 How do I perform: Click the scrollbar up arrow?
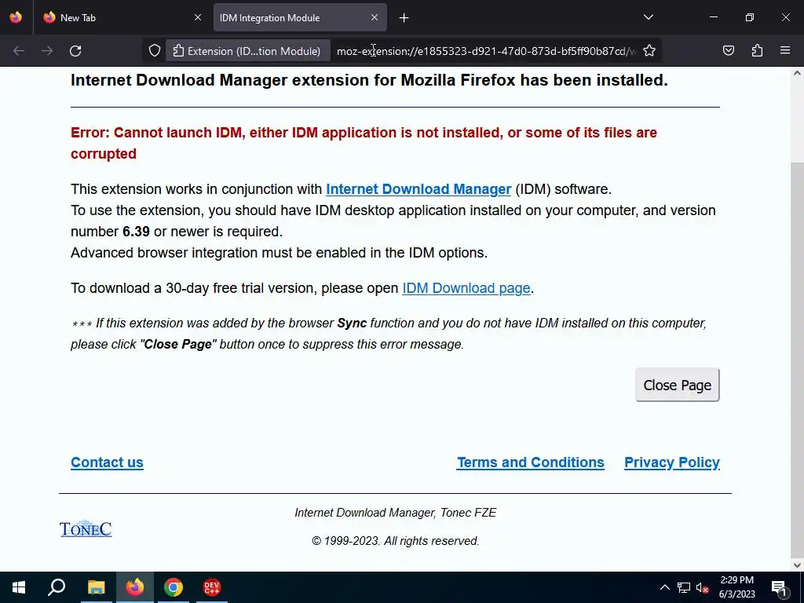797,73
